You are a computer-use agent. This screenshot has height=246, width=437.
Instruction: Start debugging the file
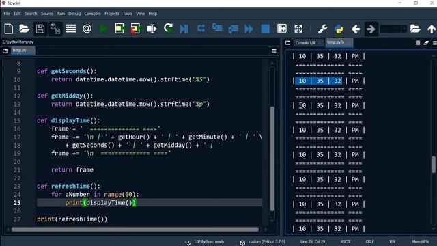(x=184, y=29)
